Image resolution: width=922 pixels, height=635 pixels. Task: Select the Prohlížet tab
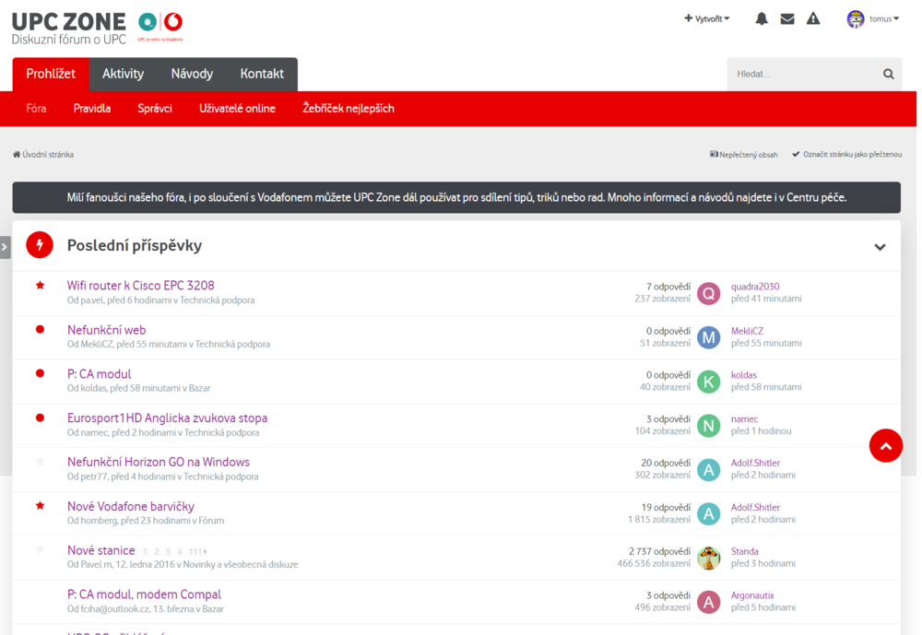point(51,74)
